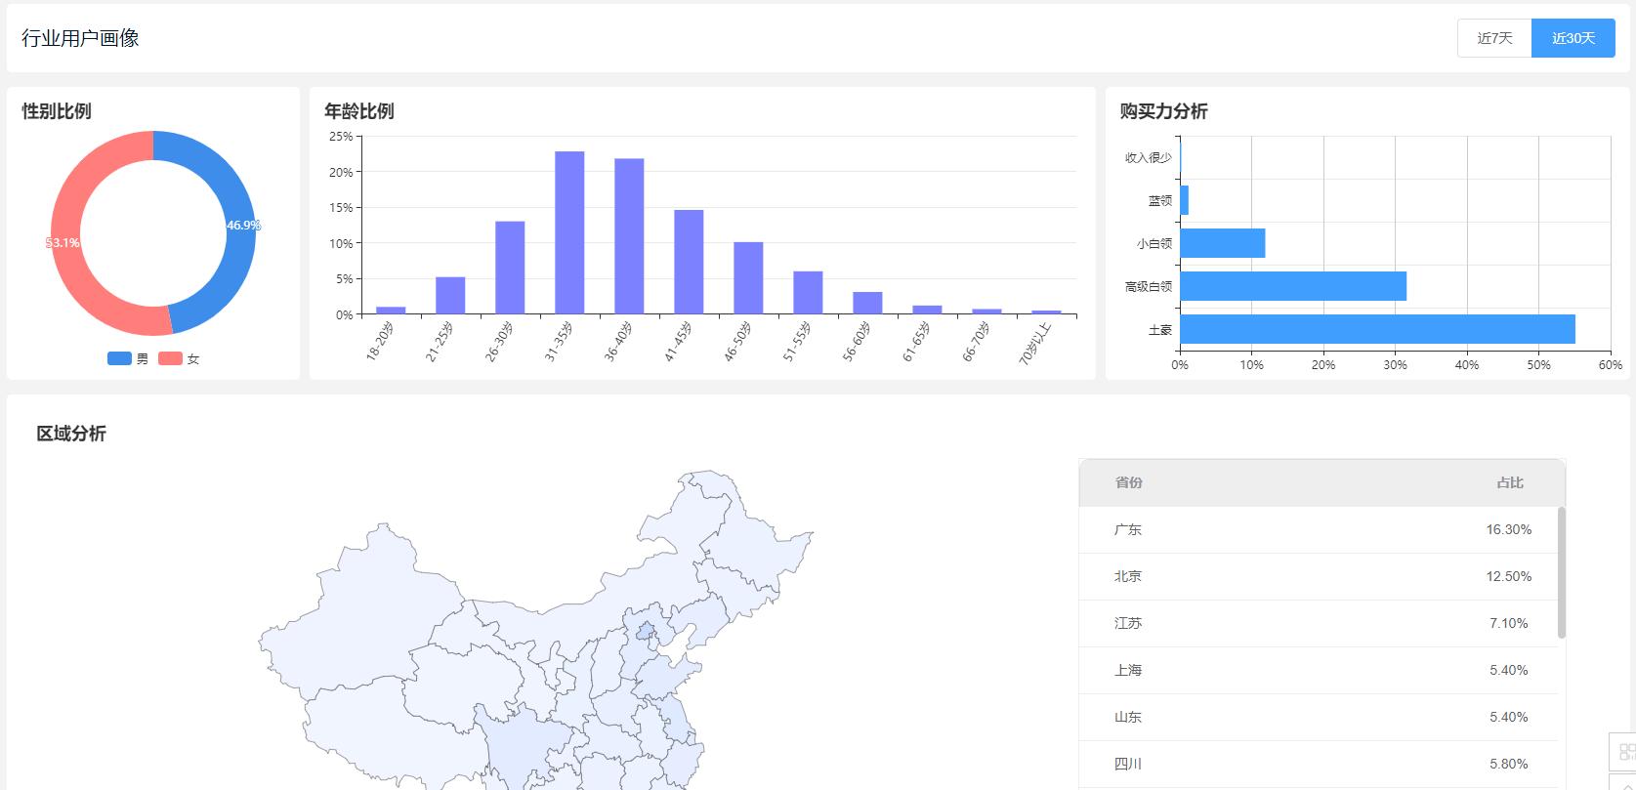The width and height of the screenshot is (1636, 790).
Task: Click the 蓝领 bar in purchasing chart
Action: click(1184, 200)
